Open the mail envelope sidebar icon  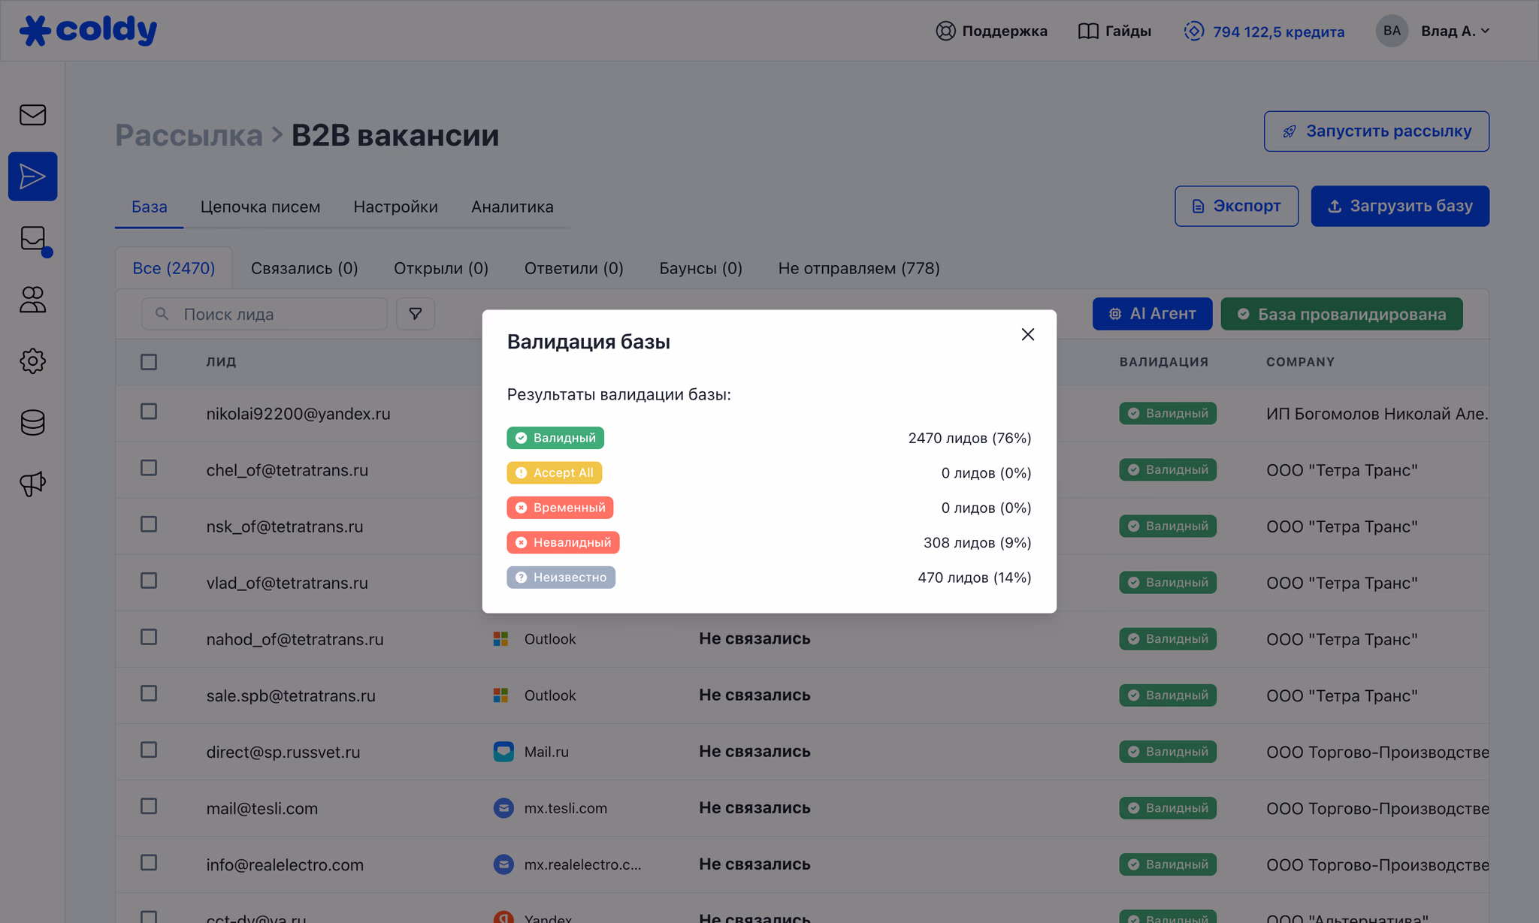(x=32, y=115)
